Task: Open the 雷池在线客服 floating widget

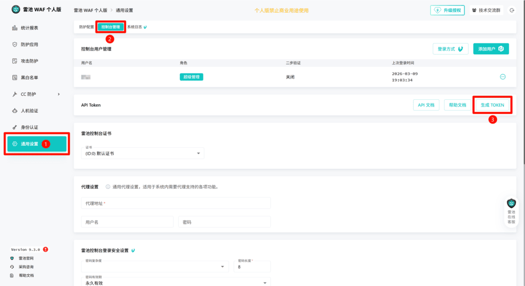Action: pyautogui.click(x=511, y=211)
